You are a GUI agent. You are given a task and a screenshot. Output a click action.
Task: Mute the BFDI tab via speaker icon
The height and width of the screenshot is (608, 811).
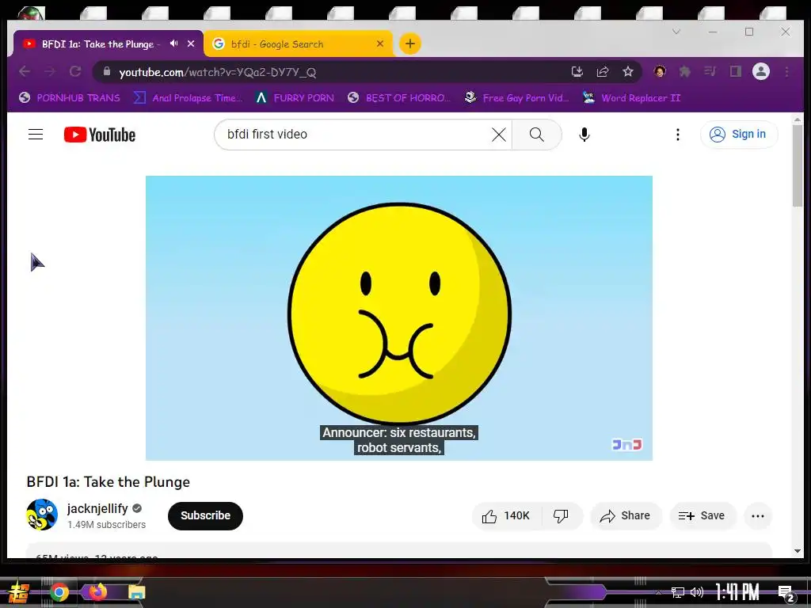click(173, 44)
